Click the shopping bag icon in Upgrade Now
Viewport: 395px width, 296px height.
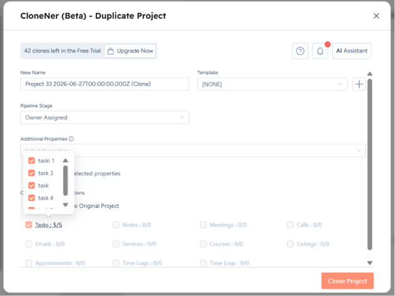coord(111,51)
